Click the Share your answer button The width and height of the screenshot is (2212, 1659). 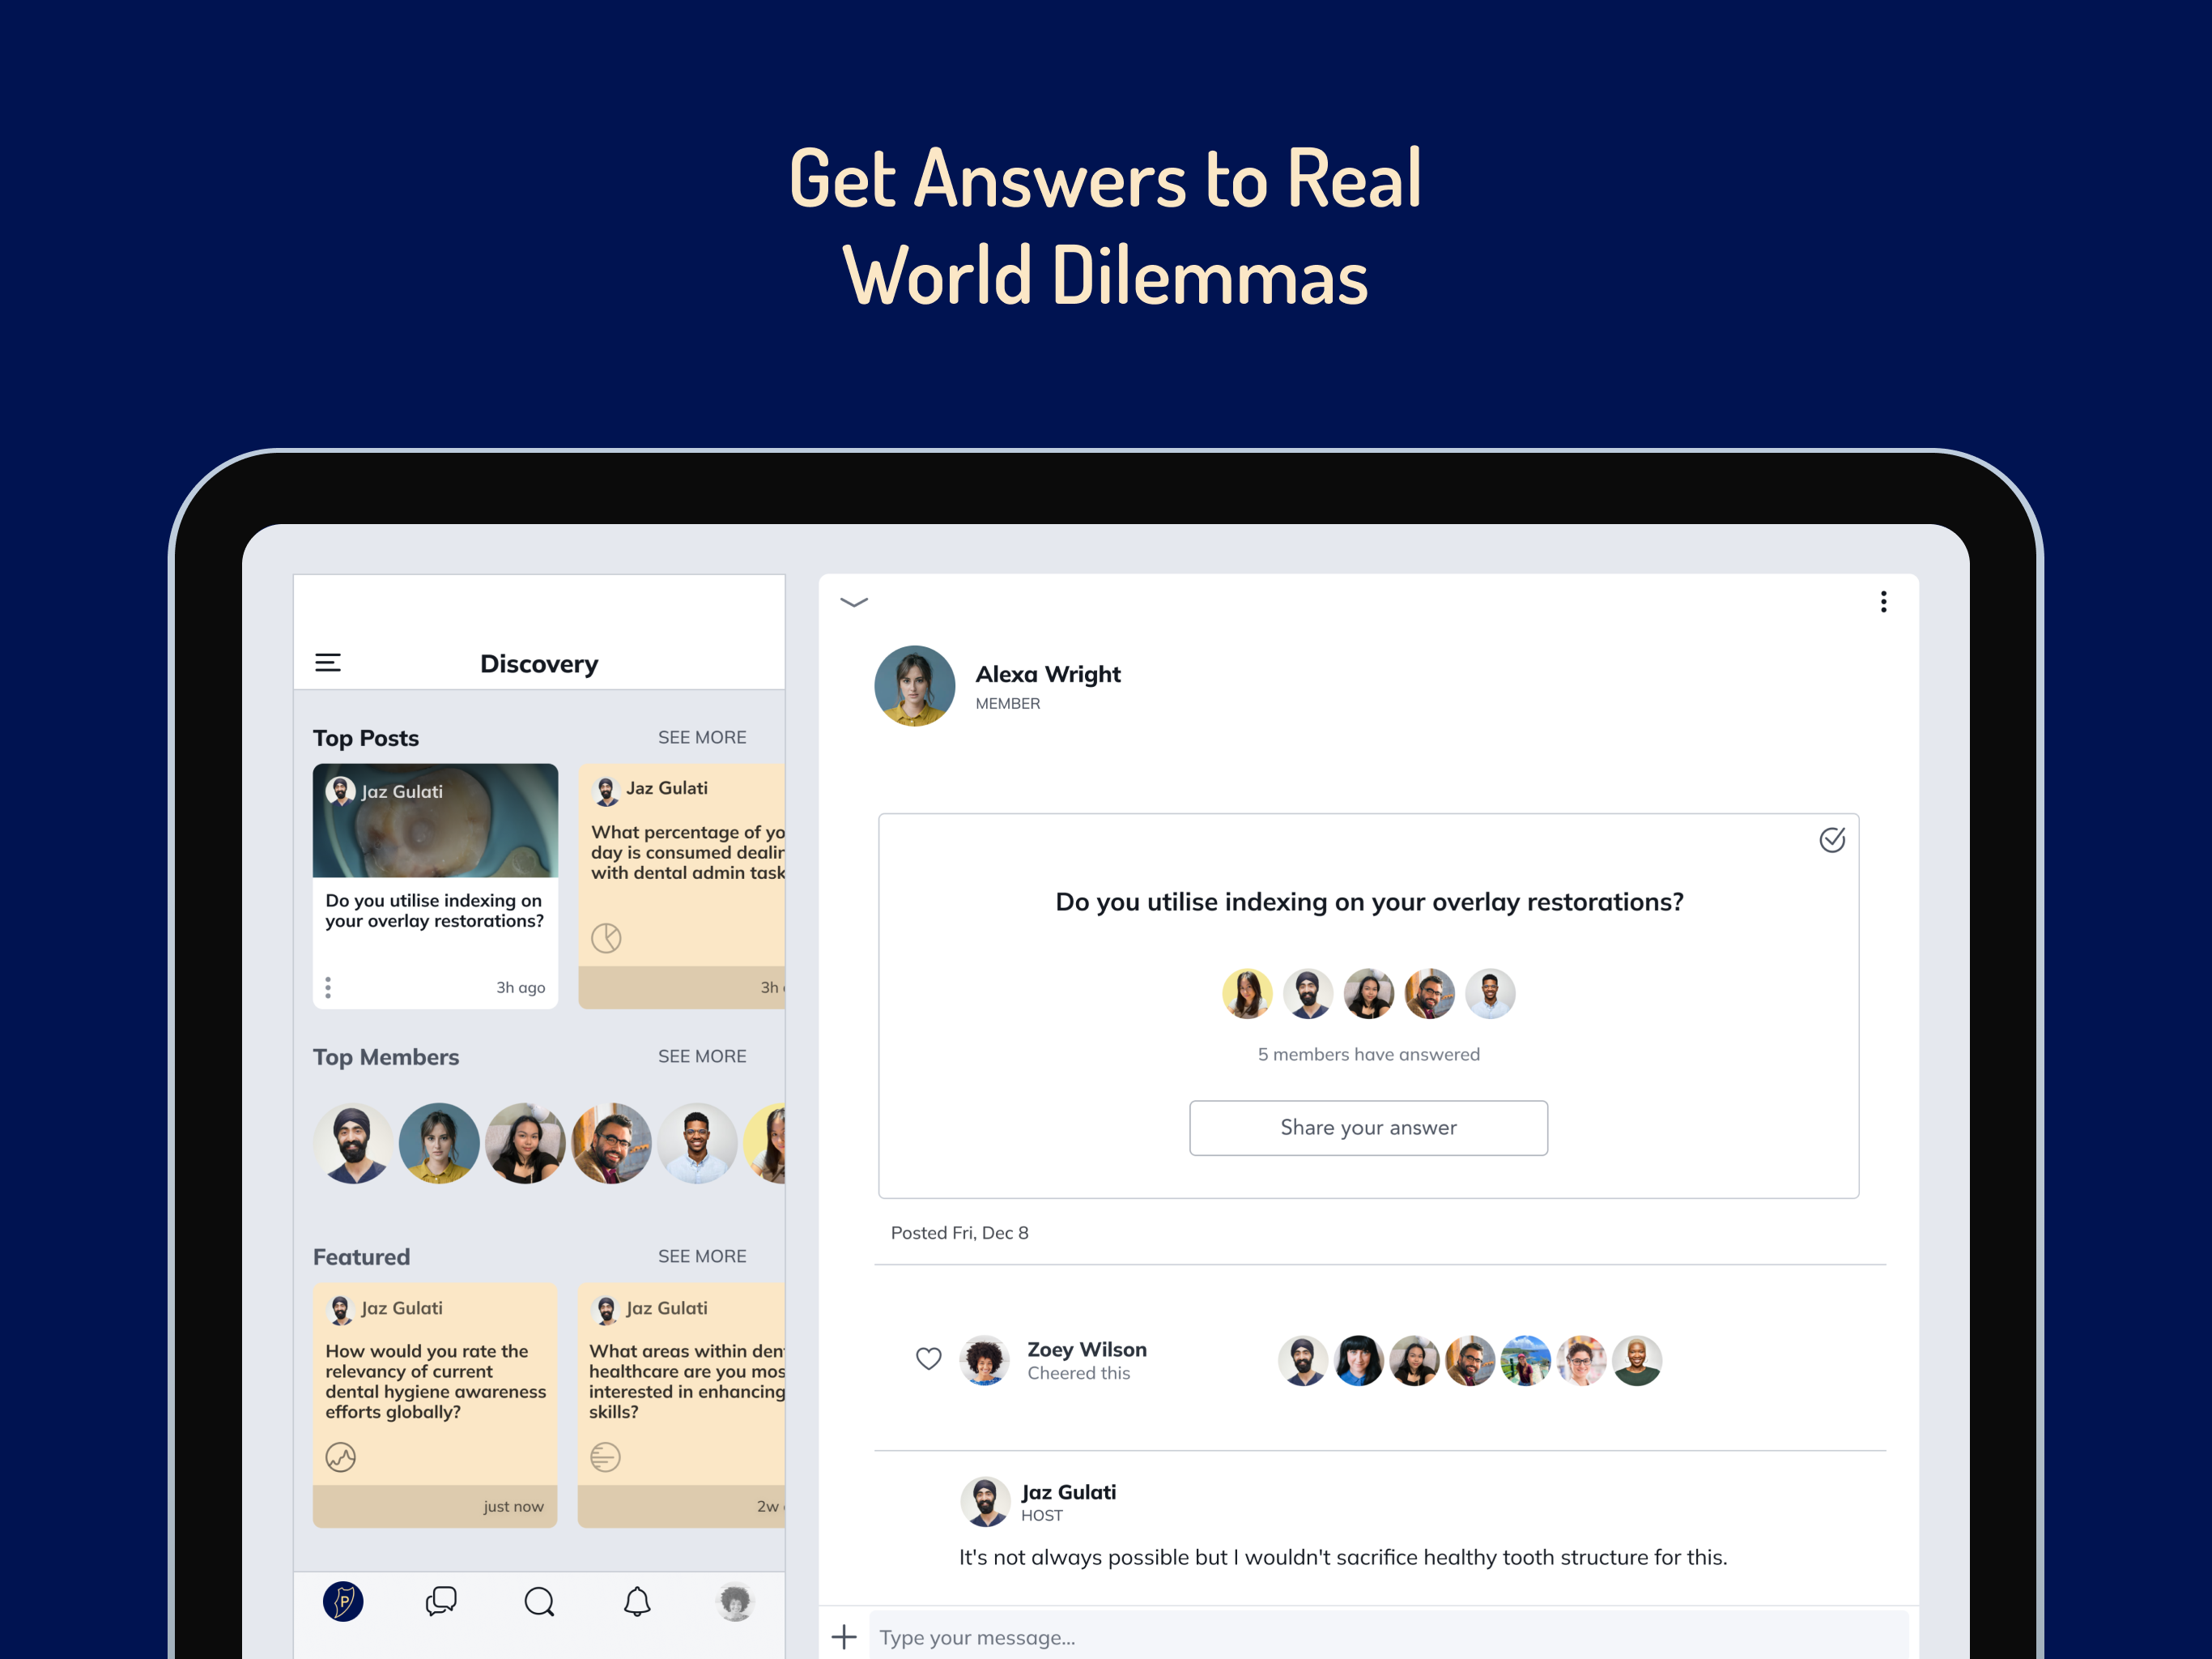click(1368, 1128)
